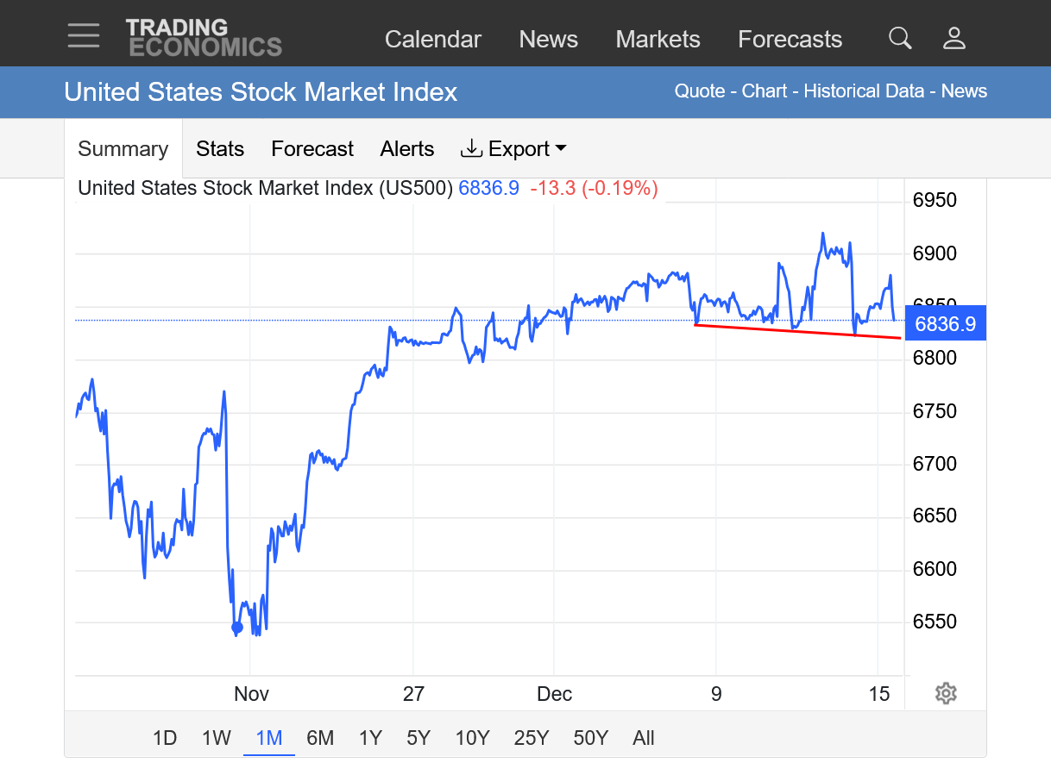
Task: Switch to the Stats tab
Action: click(x=220, y=149)
